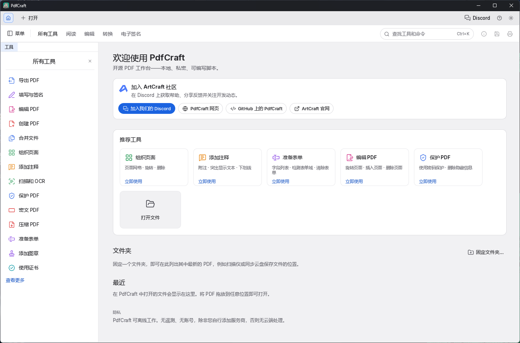Open the PdfCraft 网页 button
Viewport: 520px width, 343px height.
(x=200, y=108)
